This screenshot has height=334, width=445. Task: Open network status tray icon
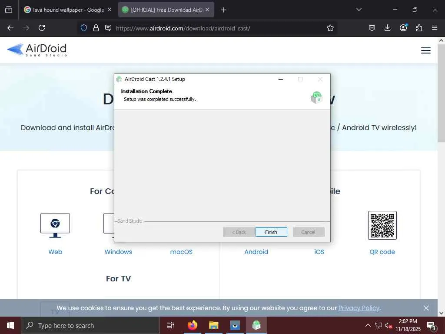pyautogui.click(x=379, y=325)
